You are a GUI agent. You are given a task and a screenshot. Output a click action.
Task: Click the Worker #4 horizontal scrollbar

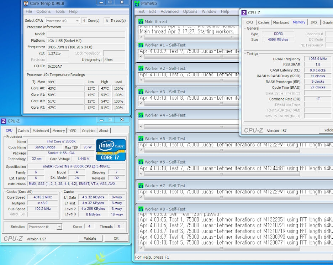pos(188,127)
